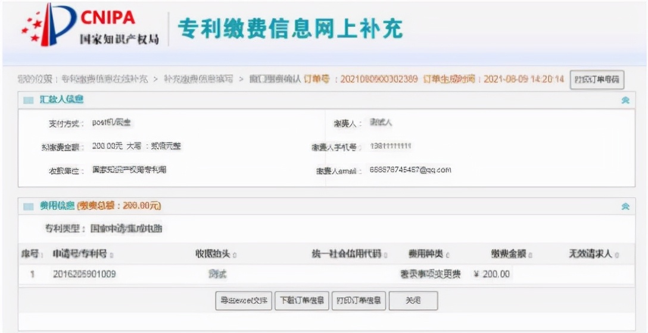Collapse the 费用信息 panel
The image size is (648, 333).
click(625, 206)
